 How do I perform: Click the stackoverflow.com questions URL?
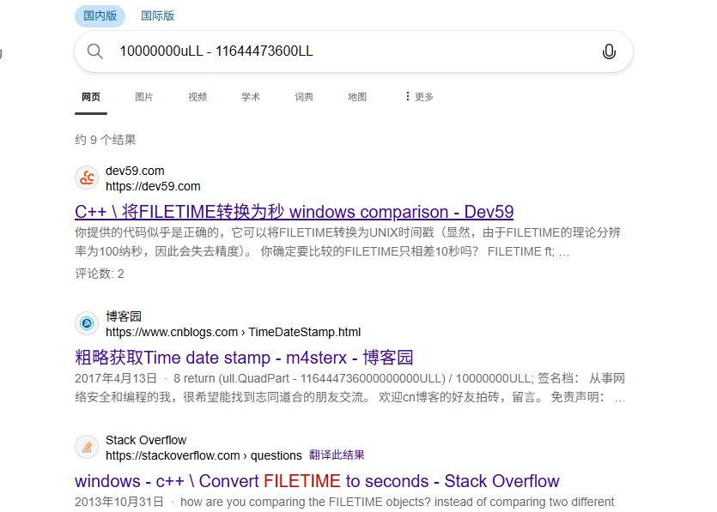tap(204, 455)
